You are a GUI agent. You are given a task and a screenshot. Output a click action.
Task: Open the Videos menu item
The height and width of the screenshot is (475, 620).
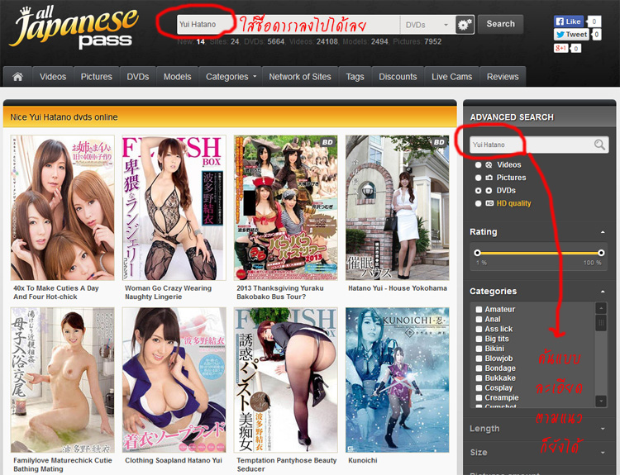click(x=53, y=77)
